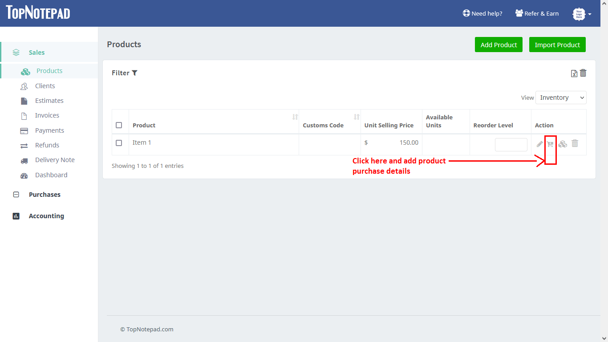Click the 150.00 unit selling price

(409, 142)
